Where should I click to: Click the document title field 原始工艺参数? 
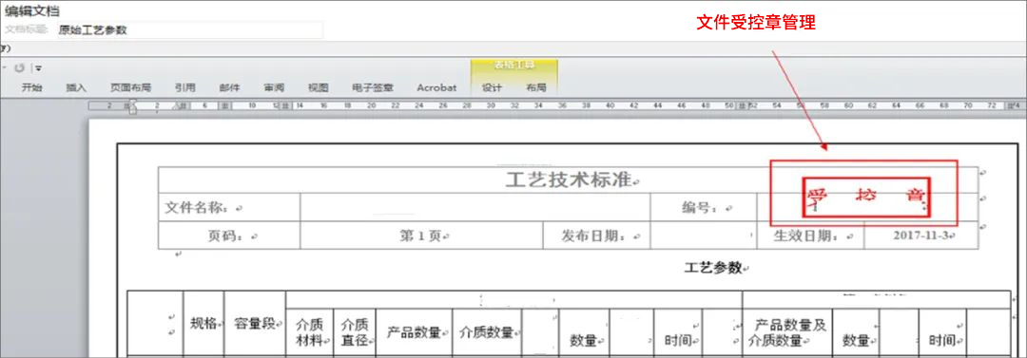point(189,30)
